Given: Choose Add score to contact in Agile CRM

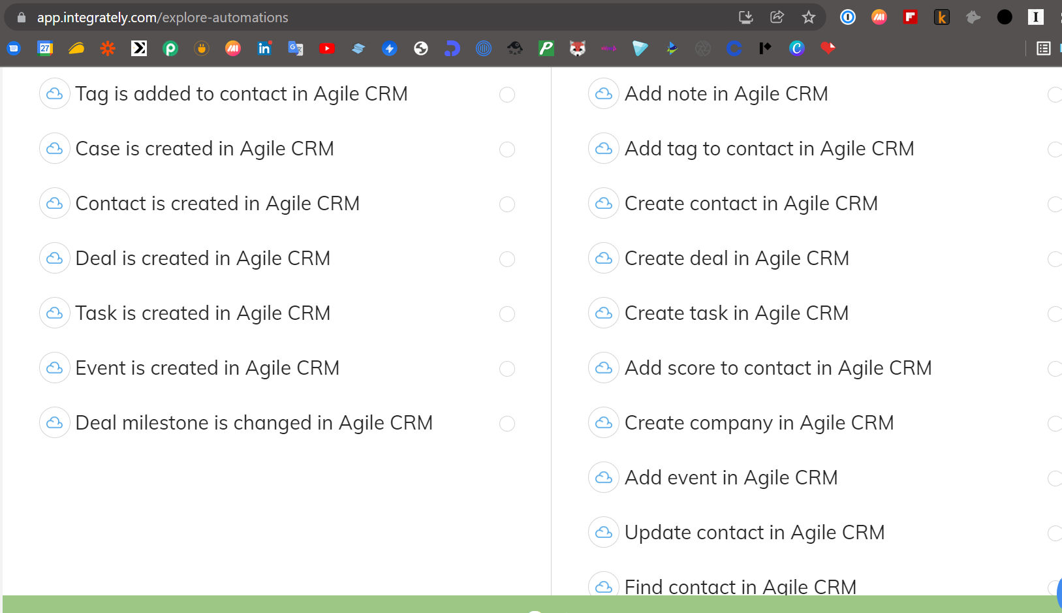Looking at the screenshot, I should (778, 368).
